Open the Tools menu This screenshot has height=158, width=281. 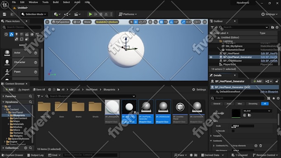pyautogui.click(x=45, y=2)
